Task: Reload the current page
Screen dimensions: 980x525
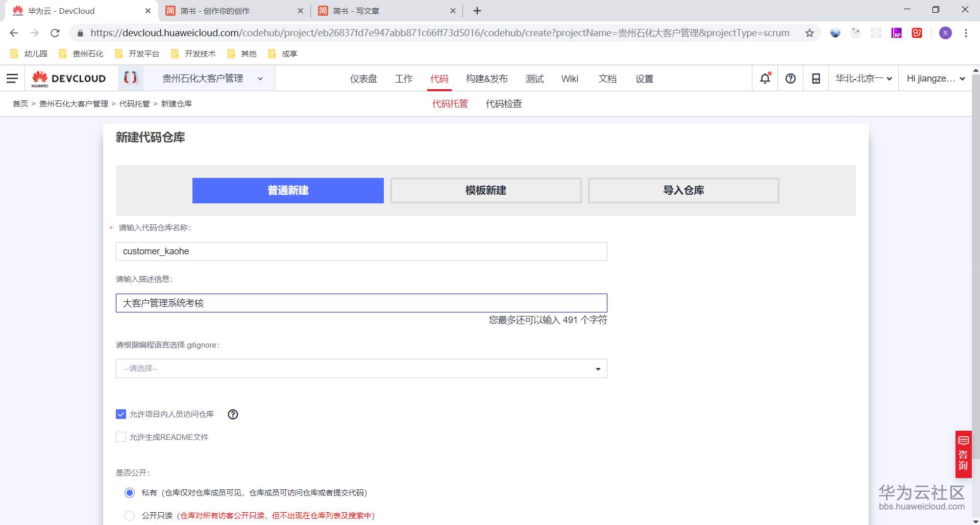Action: [x=55, y=33]
